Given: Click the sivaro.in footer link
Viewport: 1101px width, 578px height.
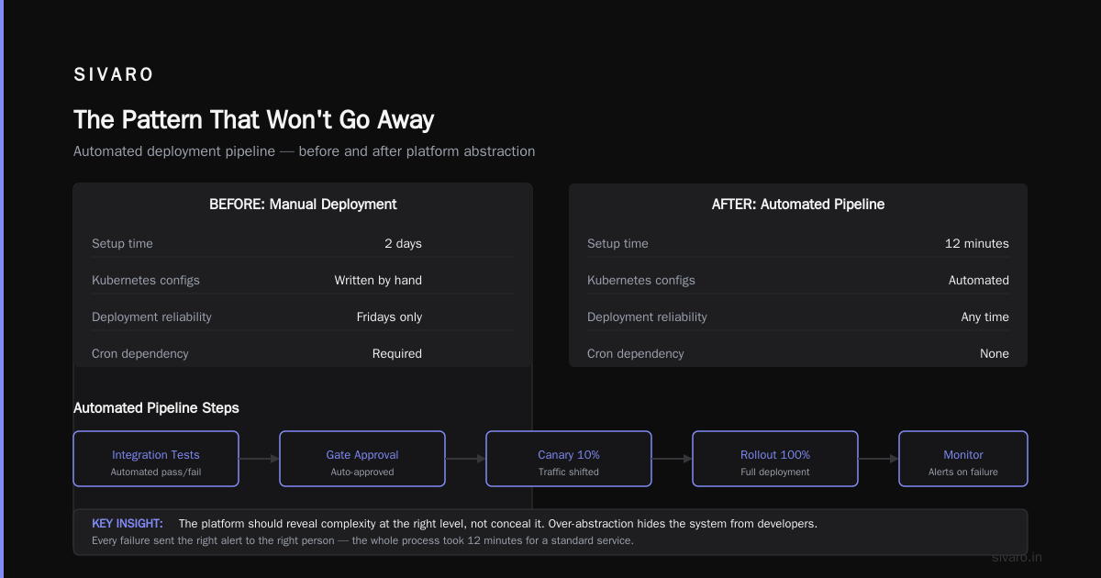Looking at the screenshot, I should pyautogui.click(x=1018, y=557).
